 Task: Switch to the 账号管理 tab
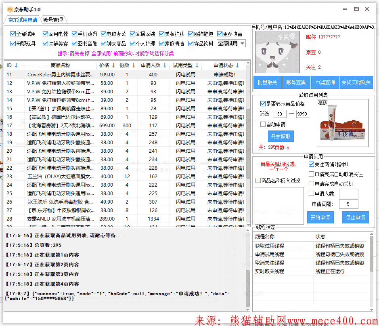click(53, 20)
